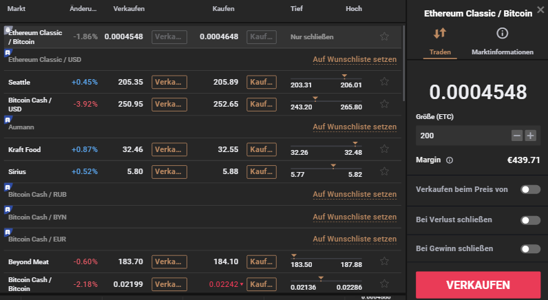Turn on Bei Gewinn schließen
The width and height of the screenshot is (548, 300).
tap(530, 249)
